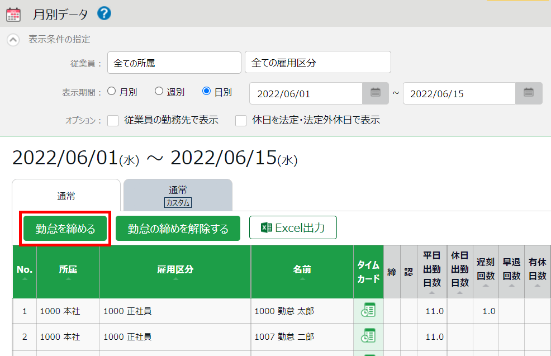The width and height of the screenshot is (551, 356).
Task: Check 休日を法定・法定外休日で表示 option
Action: [241, 120]
